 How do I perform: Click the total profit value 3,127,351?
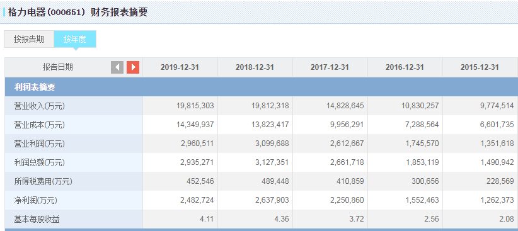[272, 162]
